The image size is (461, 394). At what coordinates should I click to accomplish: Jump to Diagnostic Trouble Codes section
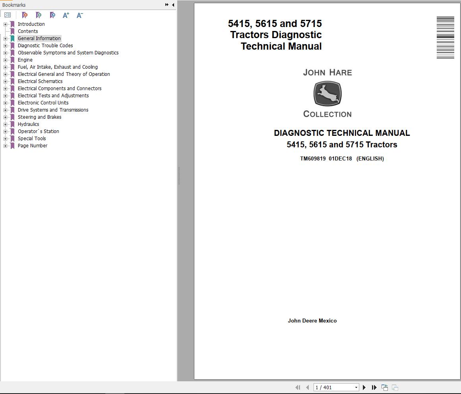45,46
